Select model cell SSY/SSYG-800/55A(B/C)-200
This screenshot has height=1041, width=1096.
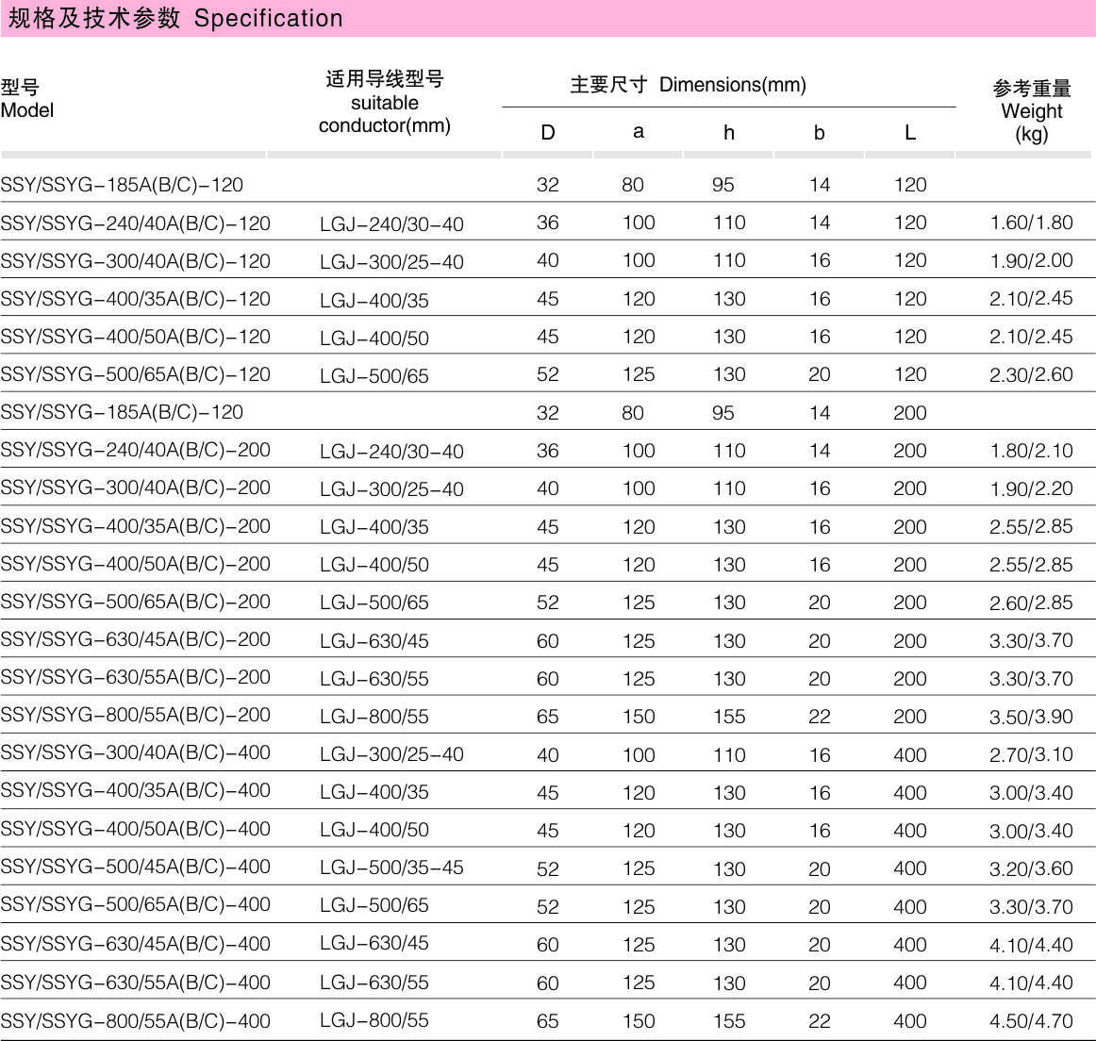click(136, 715)
